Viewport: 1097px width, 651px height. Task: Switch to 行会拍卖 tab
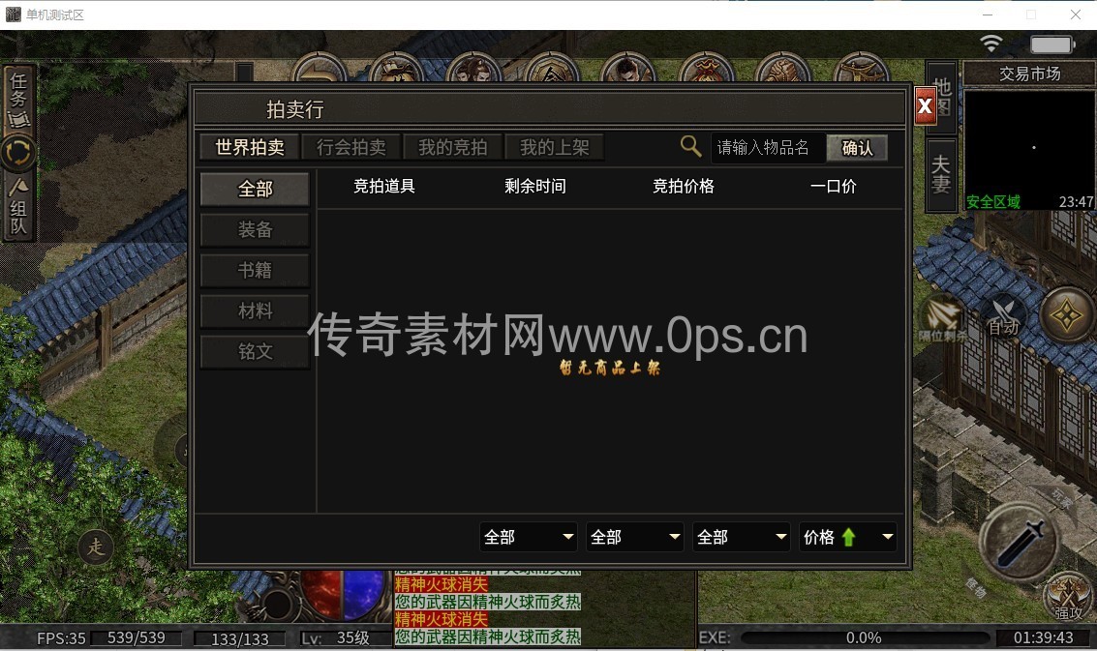tap(350, 147)
